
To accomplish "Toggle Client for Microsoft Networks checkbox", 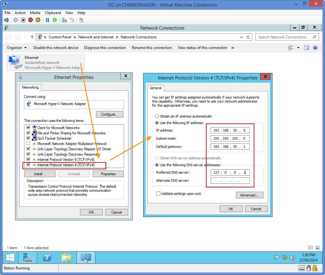I will point(28,128).
